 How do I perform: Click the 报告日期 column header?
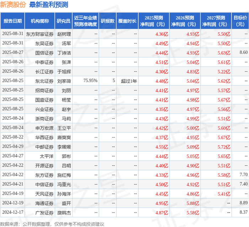[x=12, y=21]
